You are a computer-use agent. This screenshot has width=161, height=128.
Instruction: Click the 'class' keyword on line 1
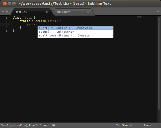17,18
